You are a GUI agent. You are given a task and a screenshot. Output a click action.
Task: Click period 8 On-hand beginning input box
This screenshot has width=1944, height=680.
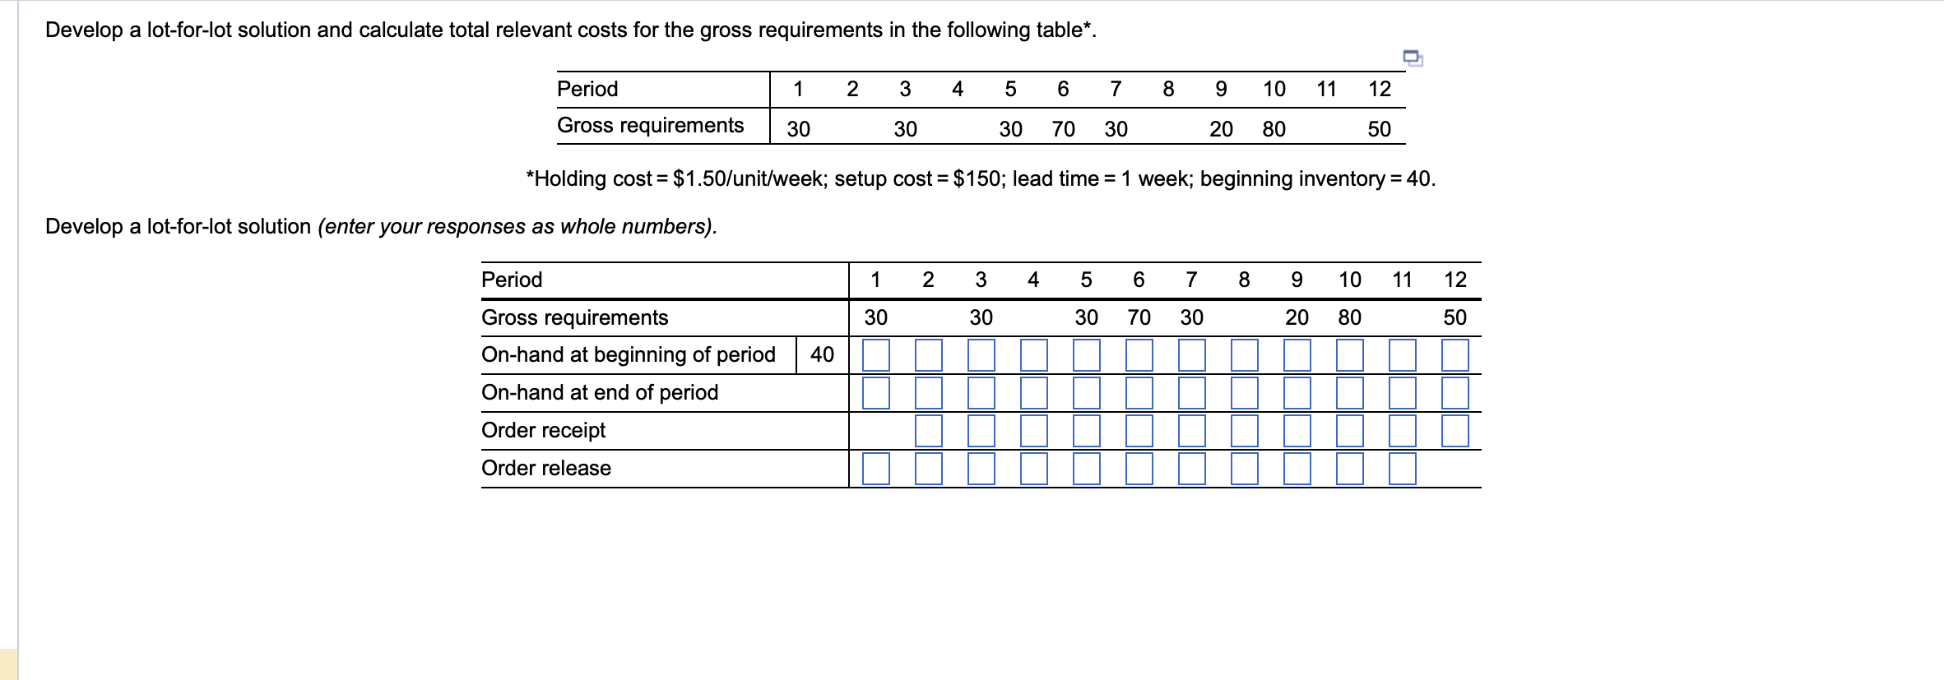click(x=1245, y=355)
